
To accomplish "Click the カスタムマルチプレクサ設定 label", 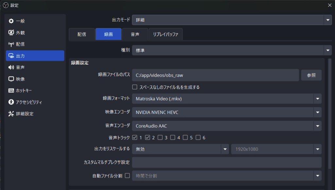I will [107, 162].
